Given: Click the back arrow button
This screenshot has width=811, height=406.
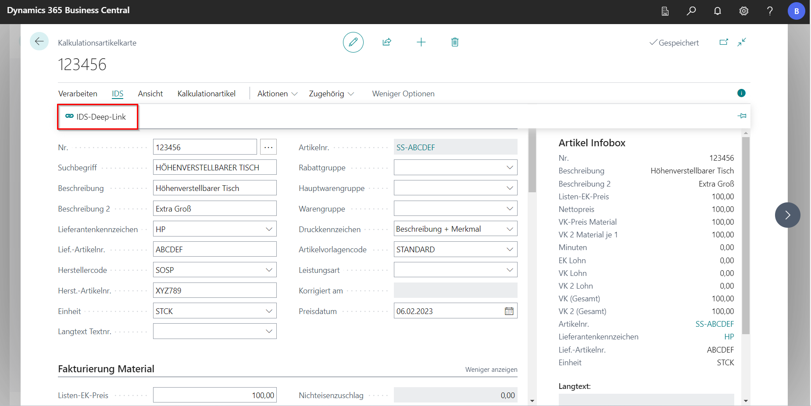Looking at the screenshot, I should [39, 42].
